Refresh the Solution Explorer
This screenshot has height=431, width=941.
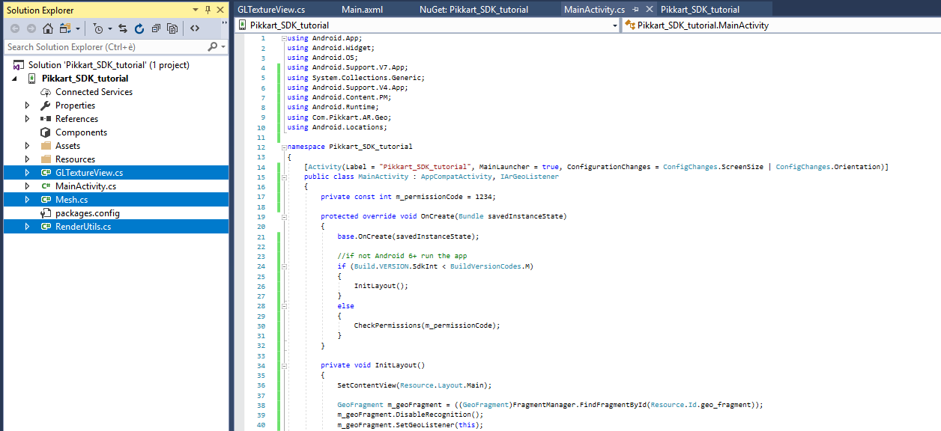(139, 28)
